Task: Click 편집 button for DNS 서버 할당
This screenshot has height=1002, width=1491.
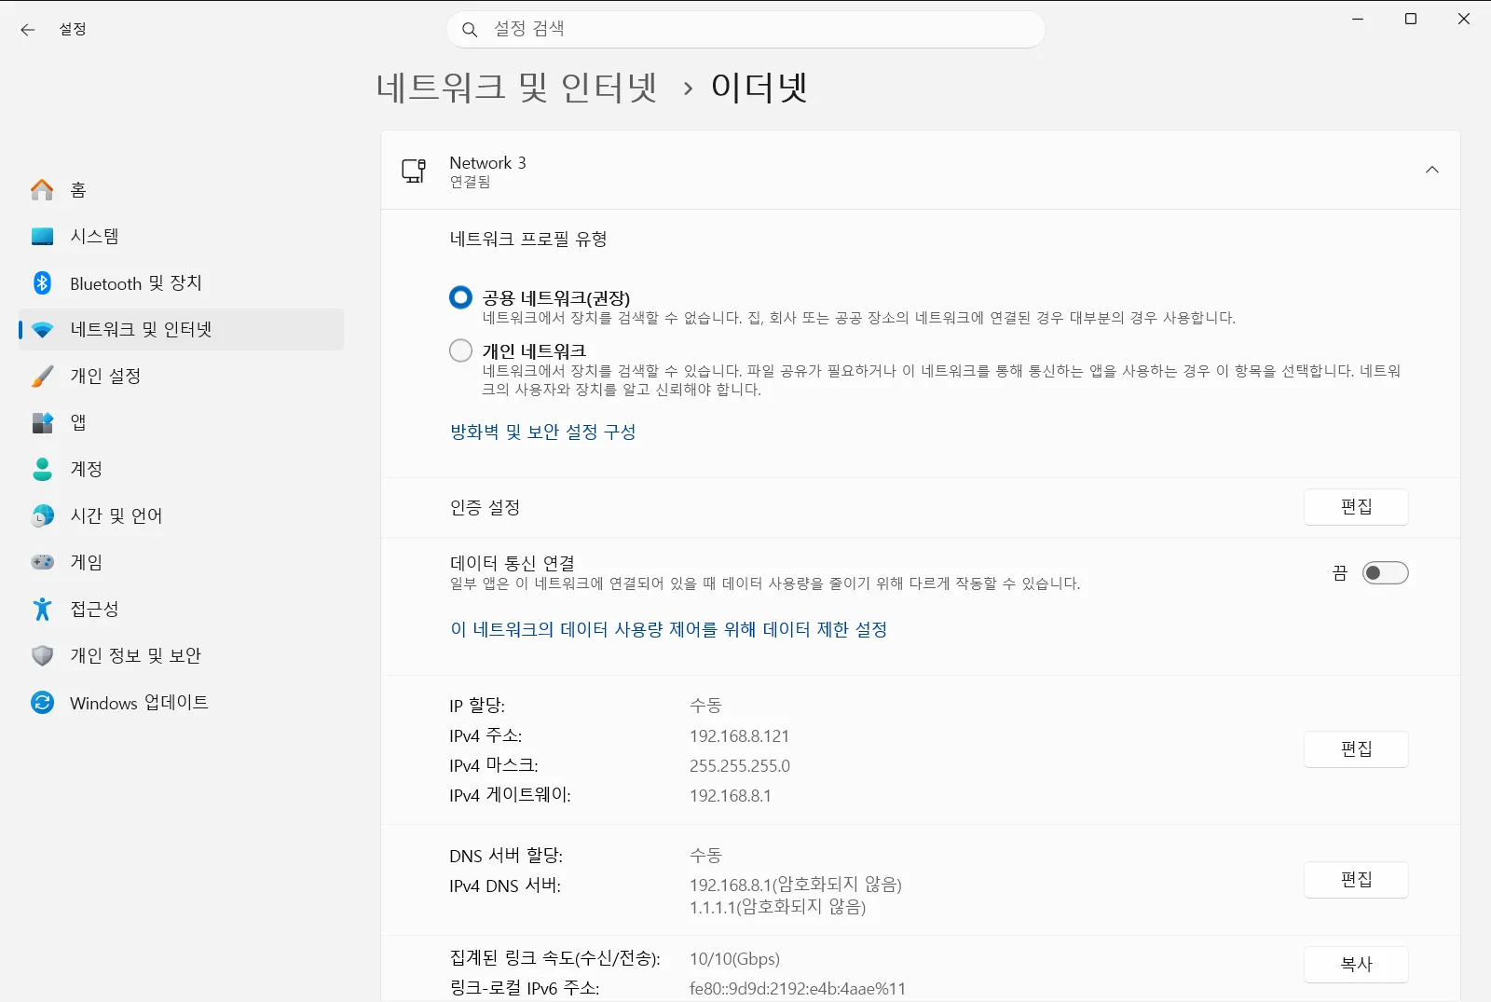Action: [1356, 880]
